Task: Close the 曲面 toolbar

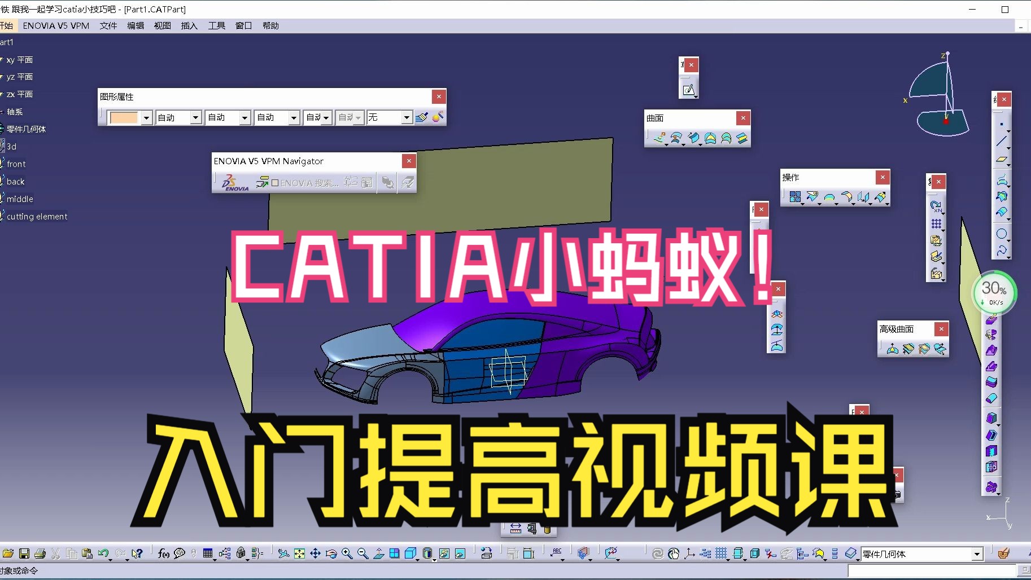Action: pos(743,118)
